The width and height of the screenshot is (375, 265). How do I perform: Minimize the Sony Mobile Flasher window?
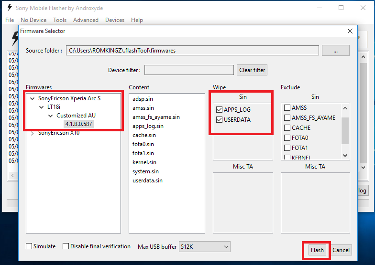[x=320, y=8]
